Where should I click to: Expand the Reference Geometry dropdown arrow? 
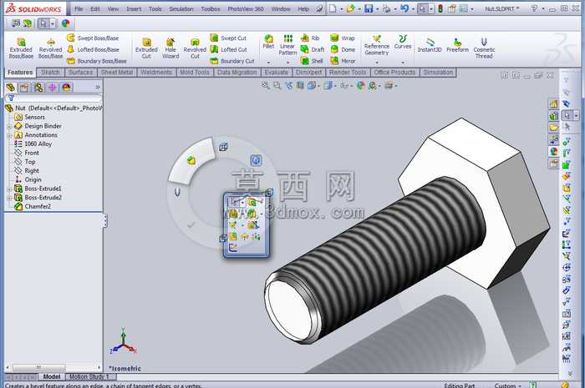coord(376,63)
